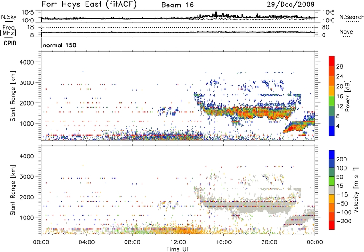Image resolution: width=364 pixels, height=252 pixels.
Task: Click the 'Beam 16' label
Action: tap(177, 5)
